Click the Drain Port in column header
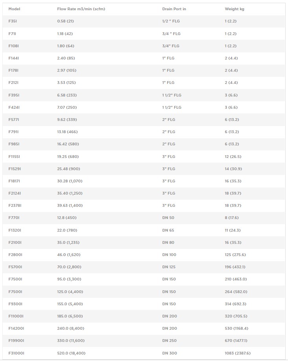The width and height of the screenshot is (288, 362). tap(174, 9)
